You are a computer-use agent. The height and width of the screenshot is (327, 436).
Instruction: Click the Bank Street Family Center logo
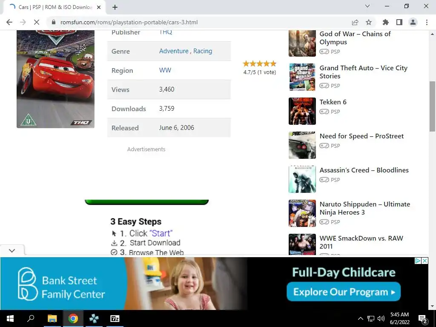coord(61,284)
